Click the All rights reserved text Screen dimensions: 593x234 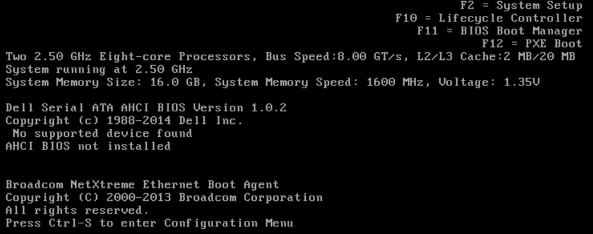click(78, 210)
